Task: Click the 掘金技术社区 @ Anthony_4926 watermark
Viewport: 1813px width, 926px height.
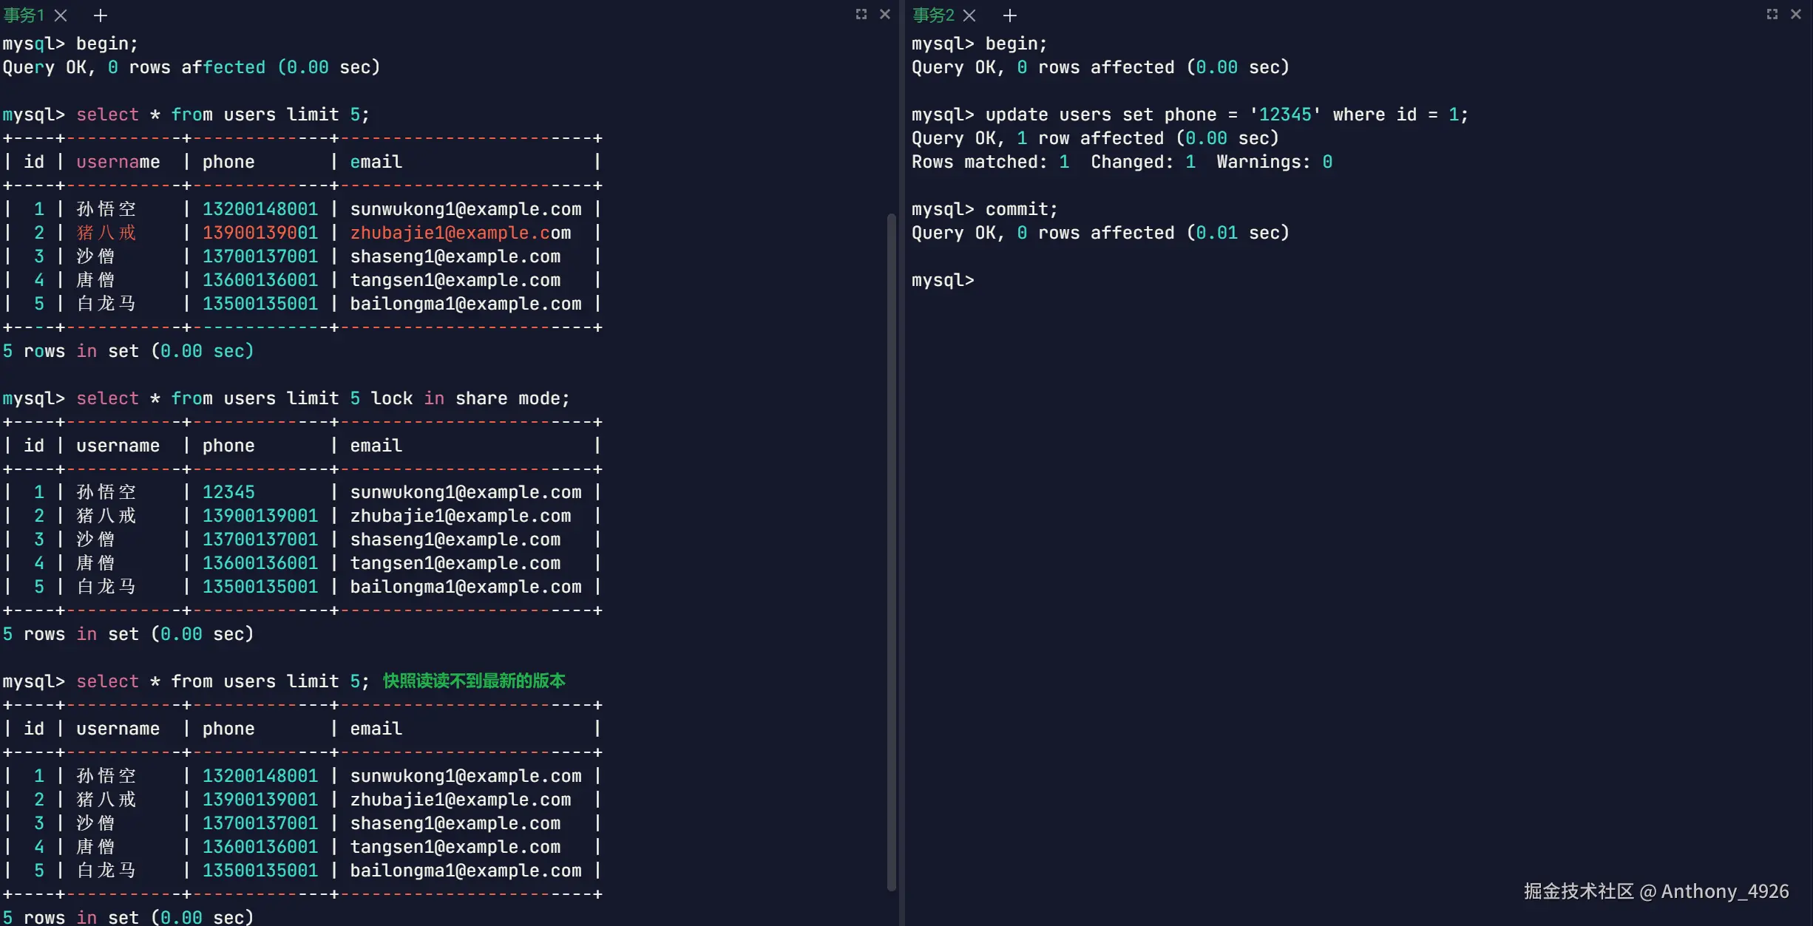Action: (1656, 891)
